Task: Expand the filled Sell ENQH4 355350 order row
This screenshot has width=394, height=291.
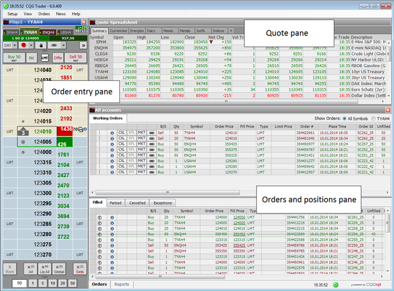Action: [100, 251]
